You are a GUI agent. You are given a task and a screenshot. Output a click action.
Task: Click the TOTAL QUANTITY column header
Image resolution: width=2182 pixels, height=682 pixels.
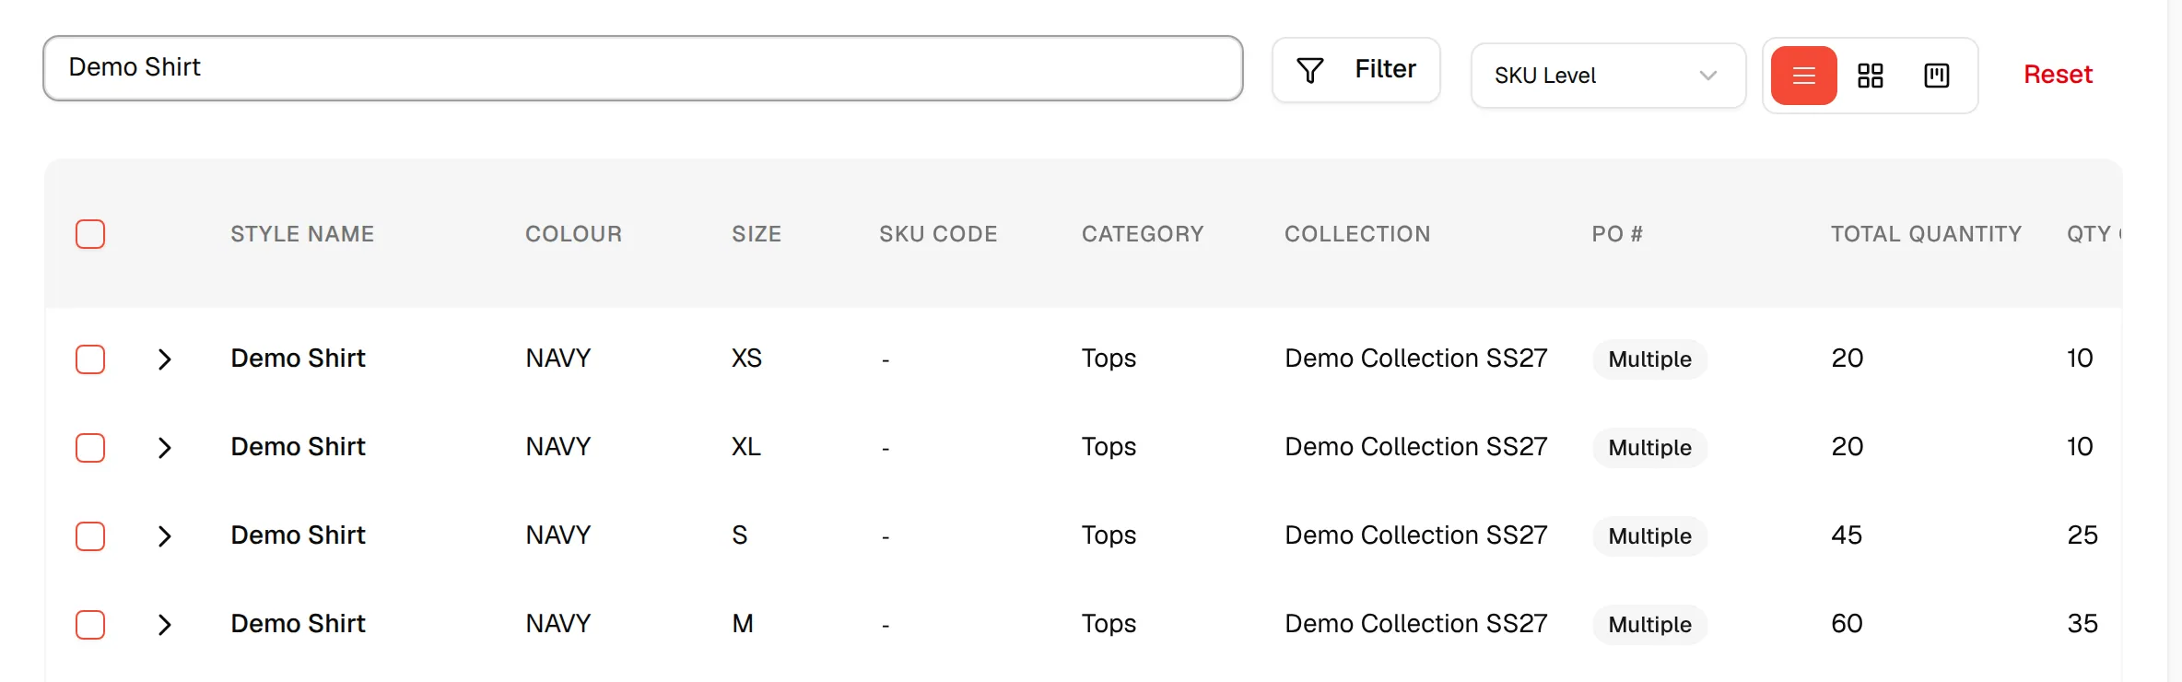coord(1926,234)
